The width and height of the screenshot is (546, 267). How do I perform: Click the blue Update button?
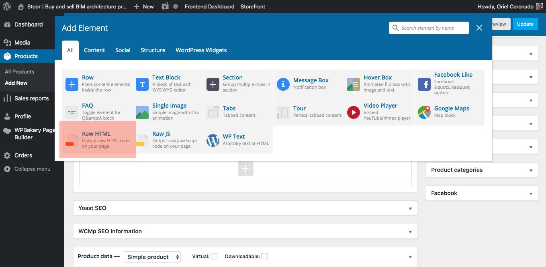point(525,24)
